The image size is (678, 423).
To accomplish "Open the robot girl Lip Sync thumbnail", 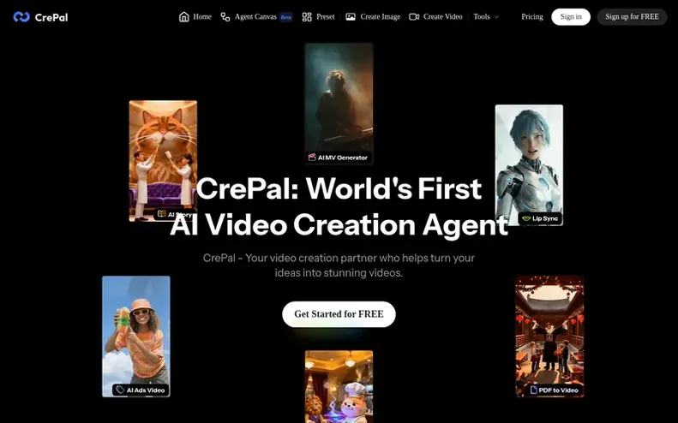I will [x=529, y=165].
